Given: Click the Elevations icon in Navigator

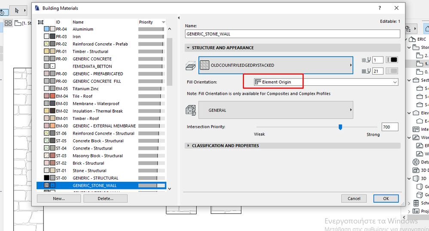Looking at the screenshot, I should pos(416,113).
